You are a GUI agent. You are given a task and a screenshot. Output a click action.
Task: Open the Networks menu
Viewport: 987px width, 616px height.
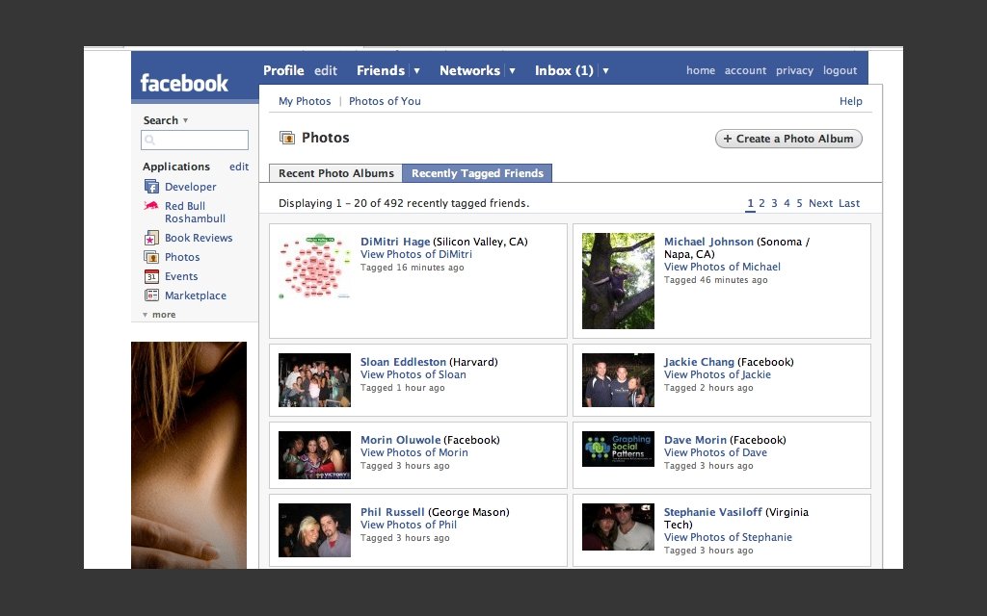pyautogui.click(x=469, y=70)
